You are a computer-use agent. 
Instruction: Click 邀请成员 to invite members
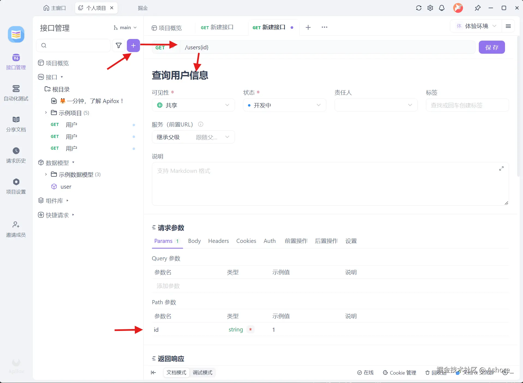point(16,229)
